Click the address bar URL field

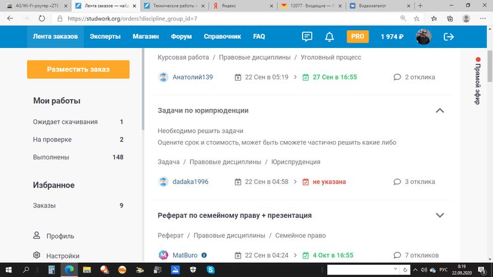[x=216, y=18]
